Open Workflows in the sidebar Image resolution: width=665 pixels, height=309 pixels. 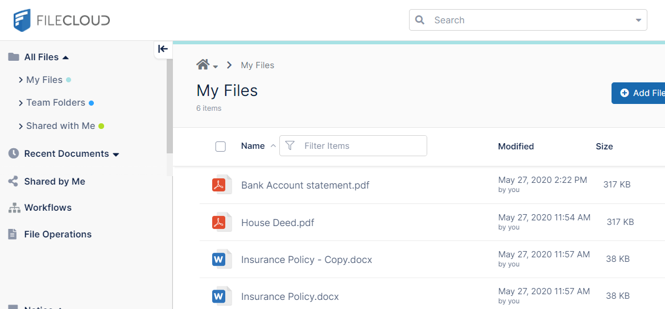point(48,208)
